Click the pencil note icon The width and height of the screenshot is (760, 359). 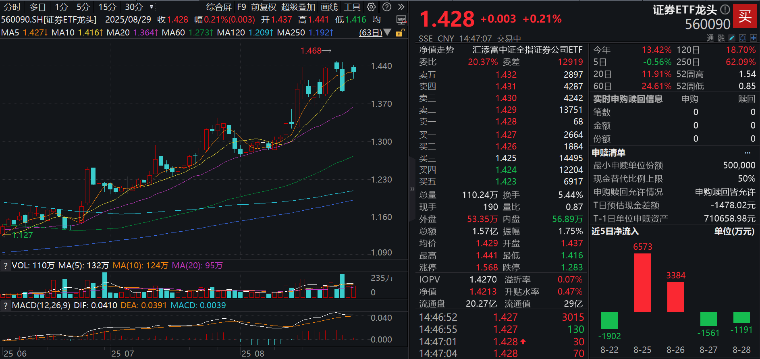[732, 38]
